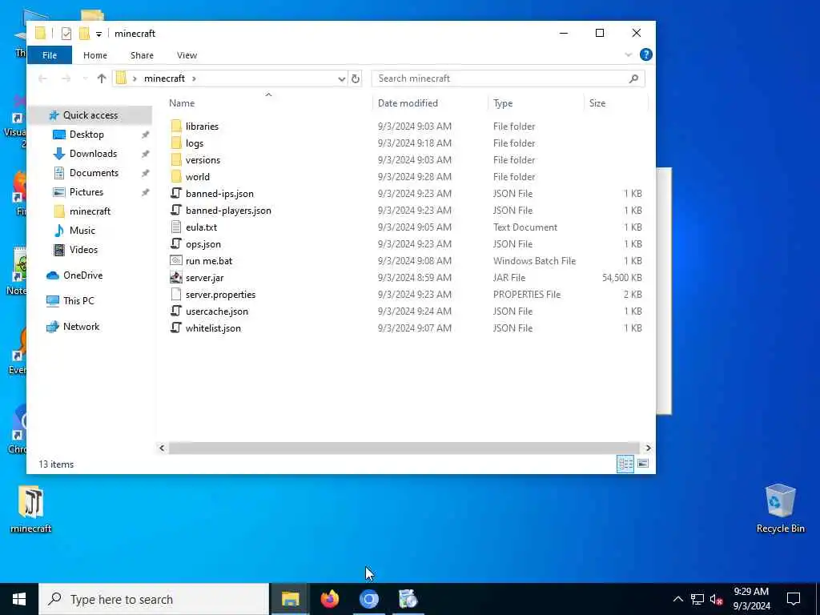The width and height of the screenshot is (820, 615).
Task: Select server.jar file icon
Action: click(176, 277)
